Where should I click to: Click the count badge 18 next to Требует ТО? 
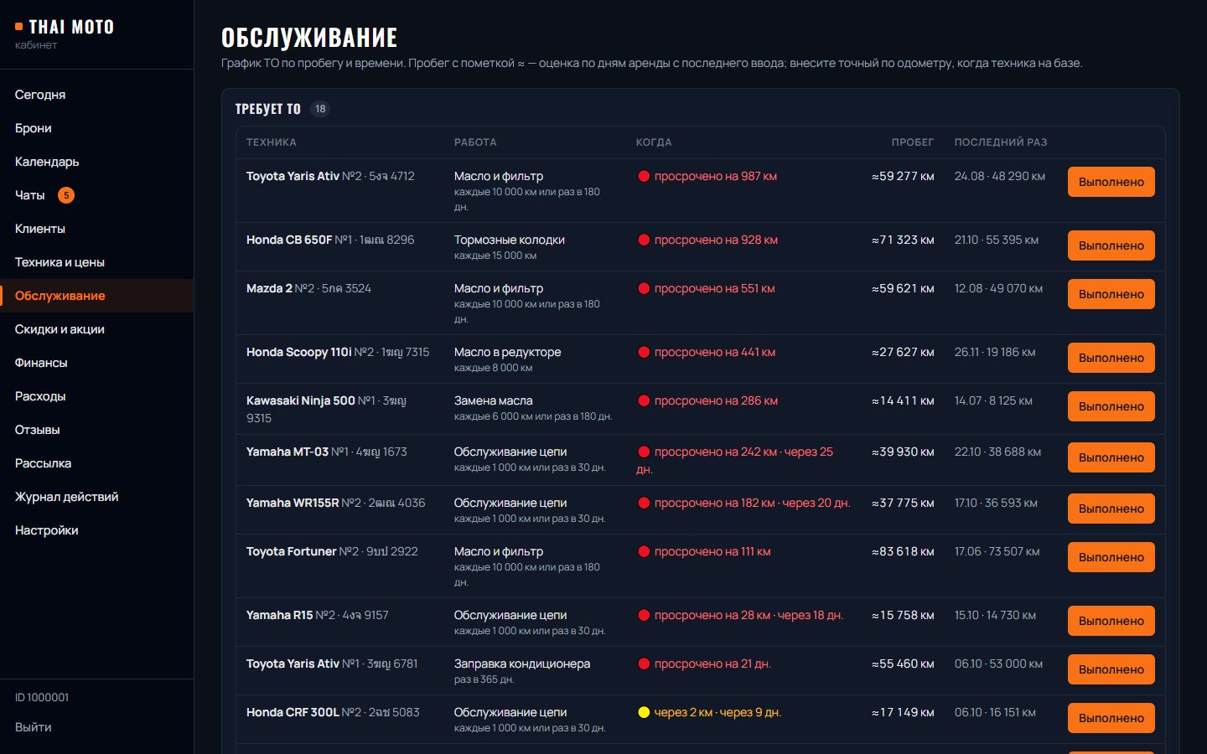320,109
